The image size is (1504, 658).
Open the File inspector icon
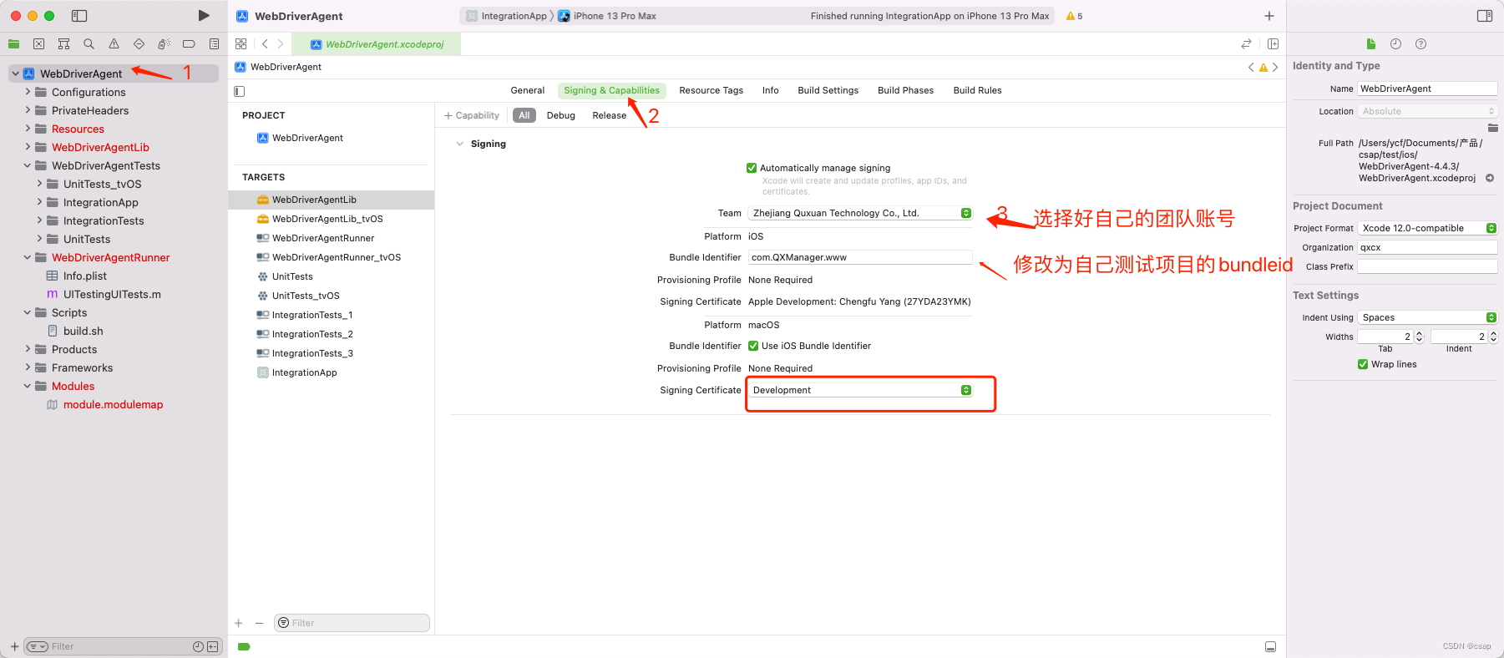coord(1370,44)
